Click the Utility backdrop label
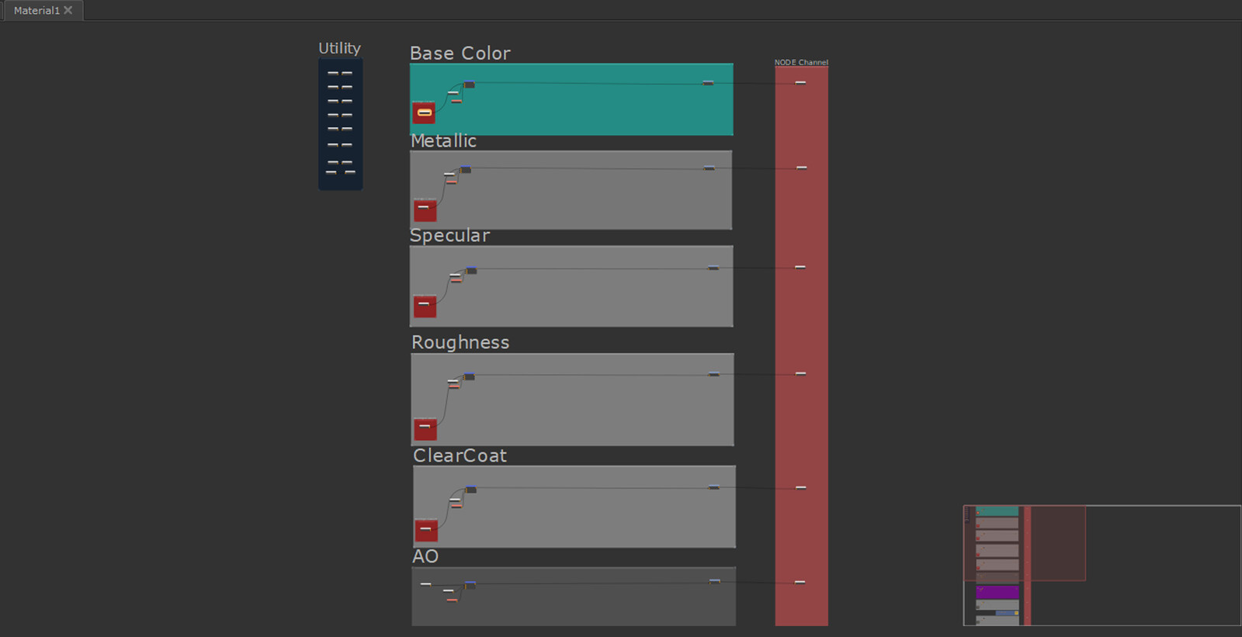 (339, 48)
